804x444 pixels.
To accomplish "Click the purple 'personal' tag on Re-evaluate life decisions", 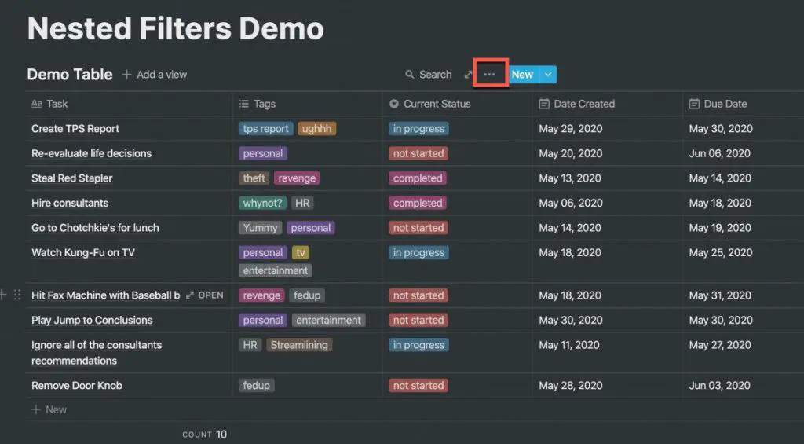I will pyautogui.click(x=263, y=153).
